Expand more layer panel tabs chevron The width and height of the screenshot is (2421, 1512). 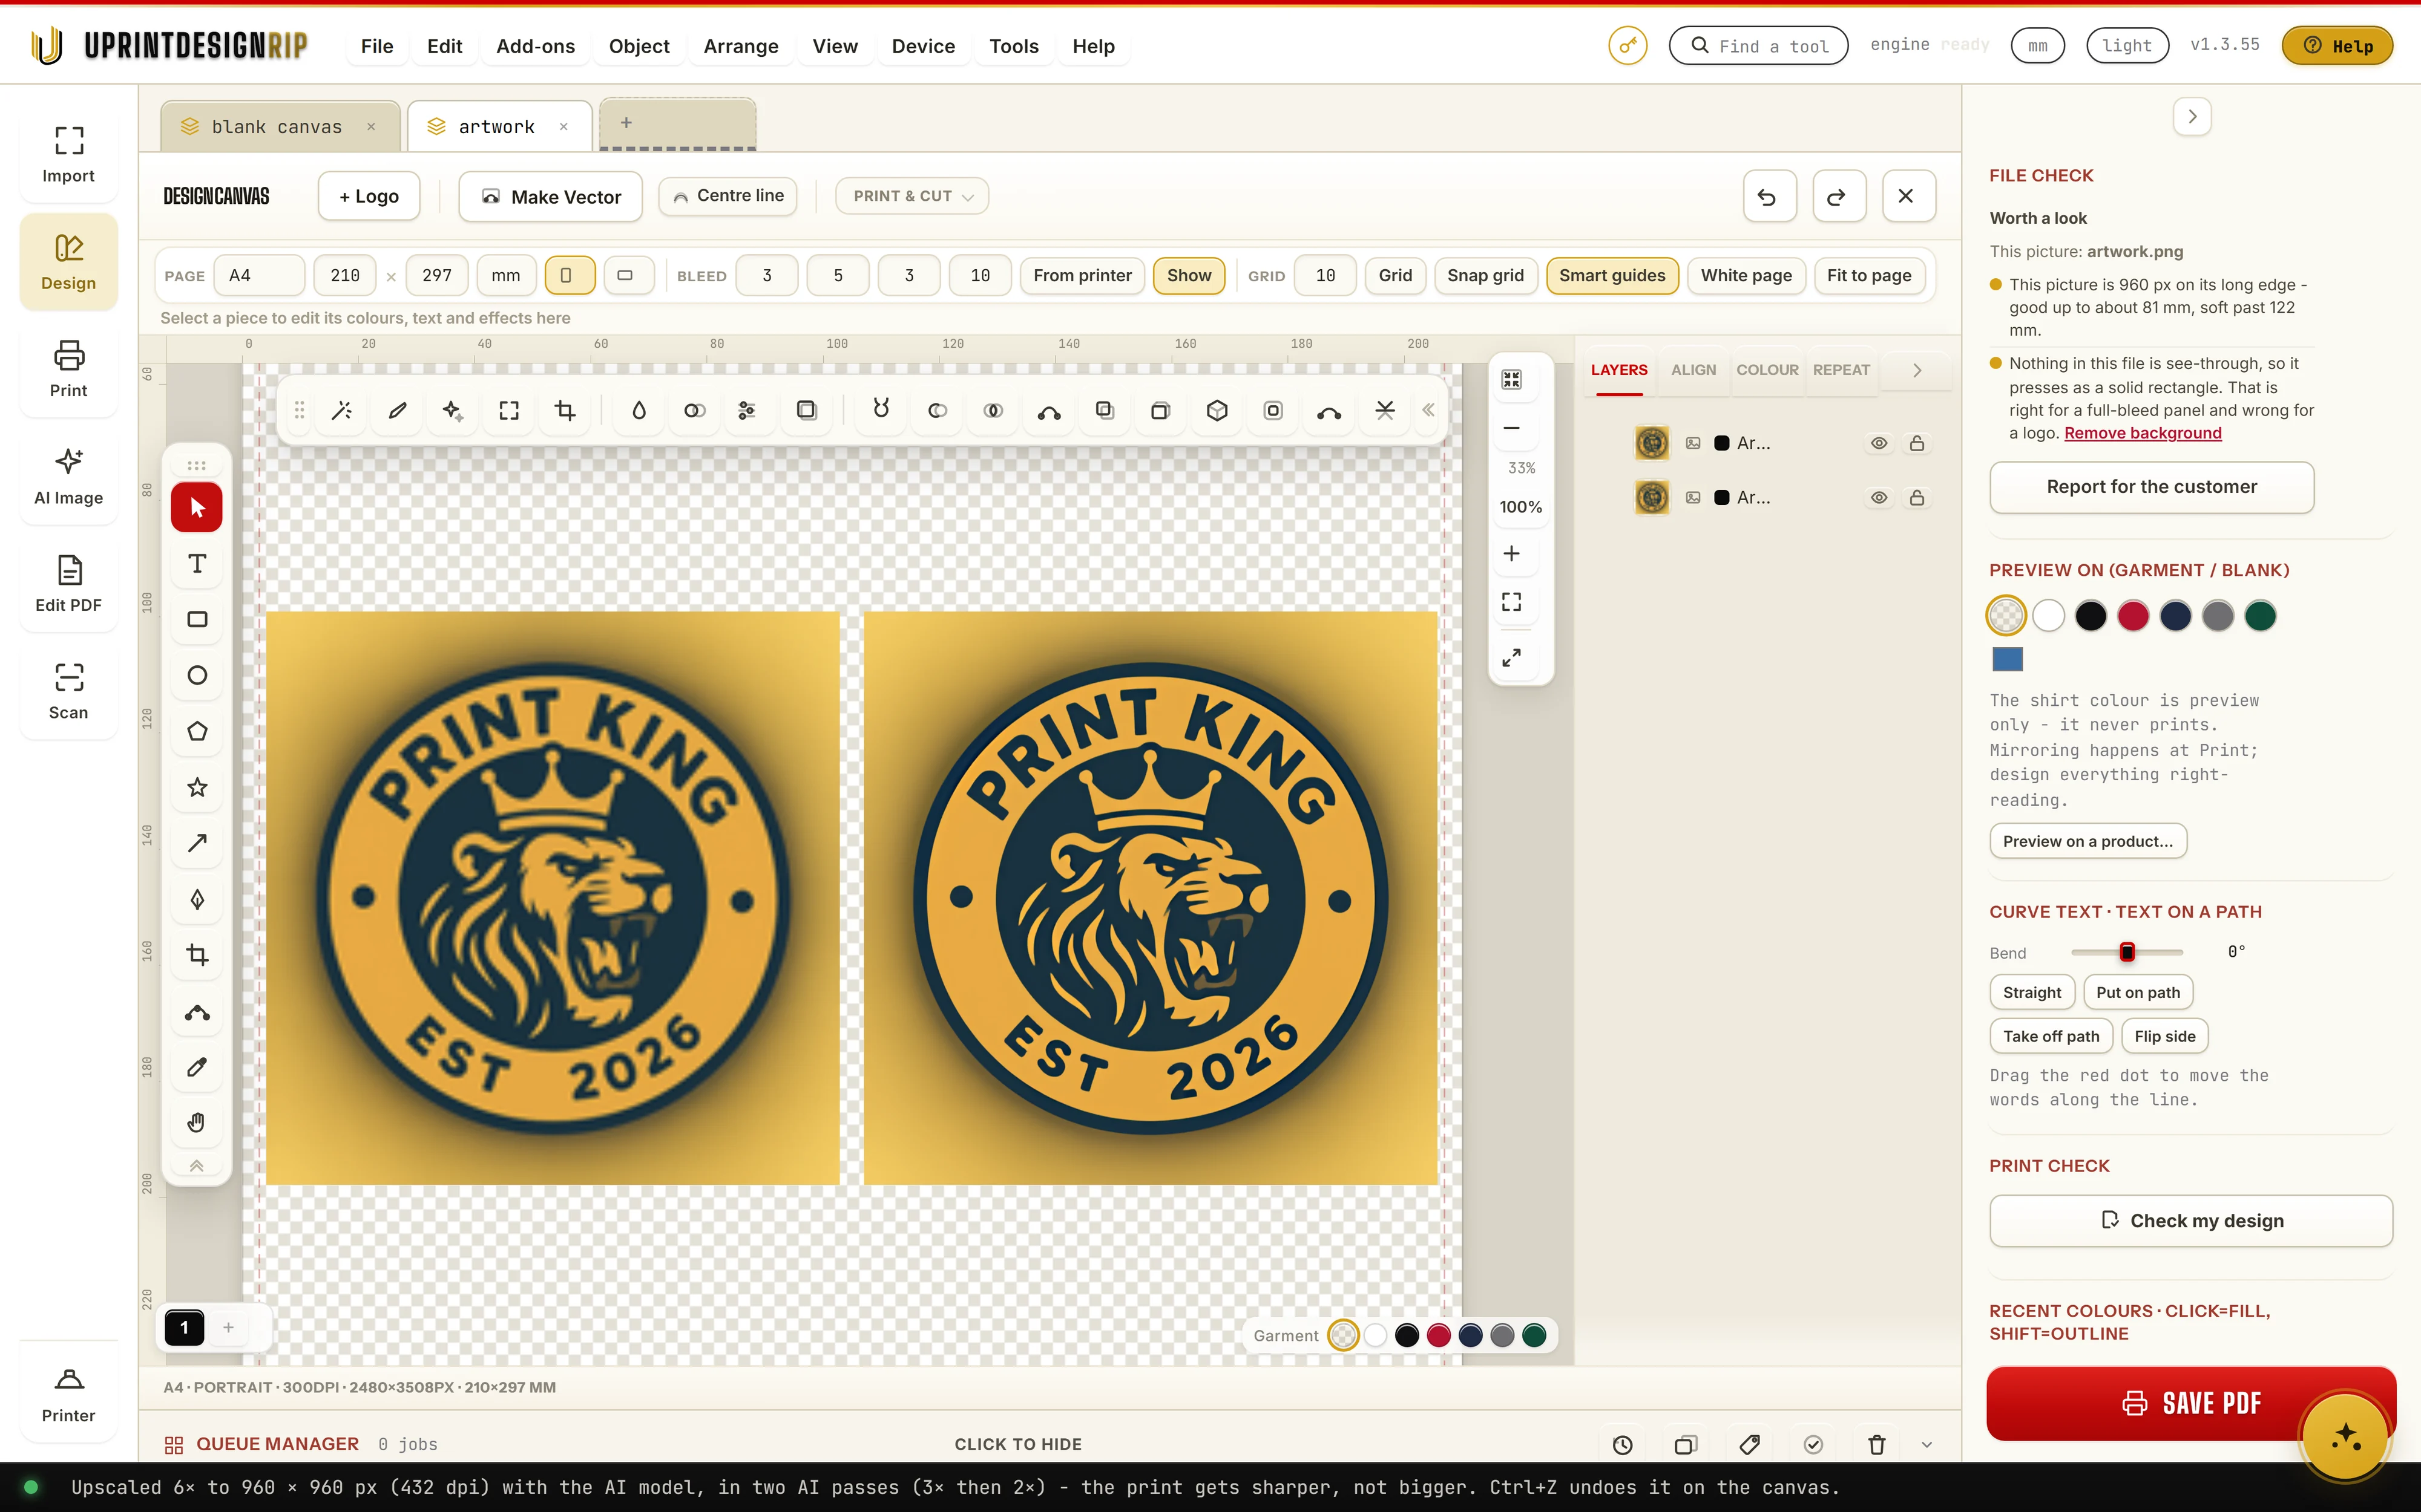click(x=1917, y=371)
